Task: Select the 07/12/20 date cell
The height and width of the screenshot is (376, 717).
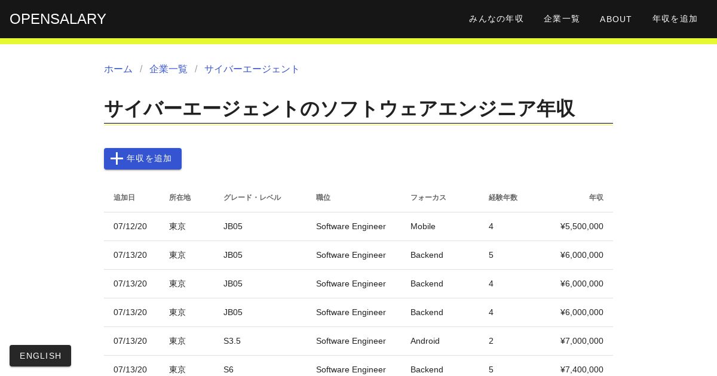Action: point(130,227)
